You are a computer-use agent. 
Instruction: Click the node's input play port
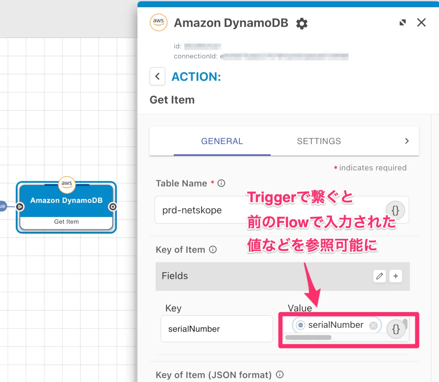pos(20,207)
